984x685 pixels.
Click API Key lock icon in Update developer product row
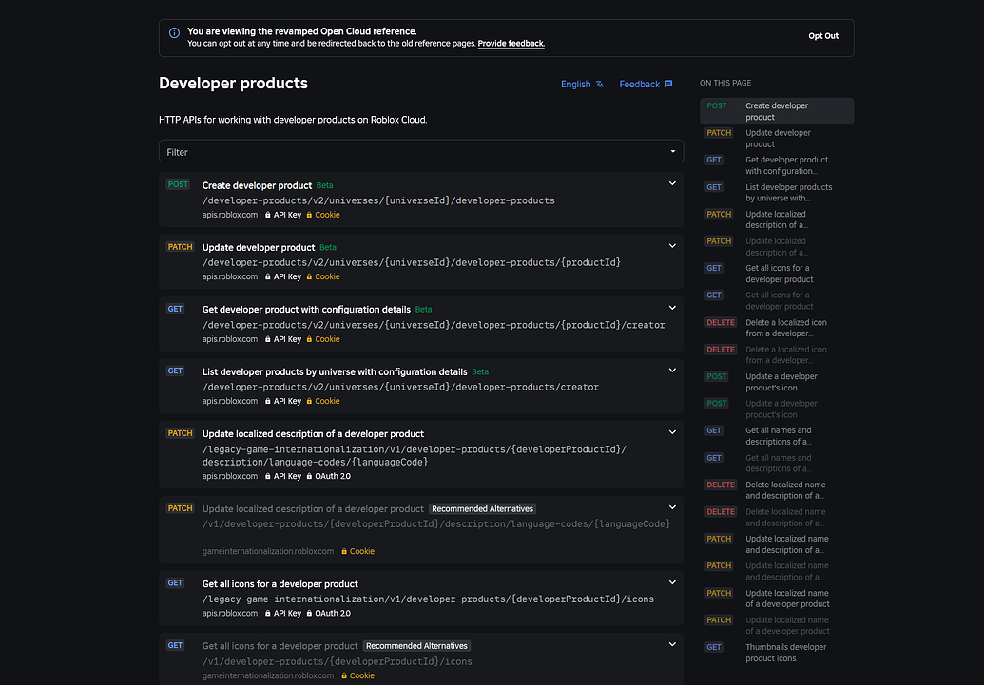pos(268,276)
